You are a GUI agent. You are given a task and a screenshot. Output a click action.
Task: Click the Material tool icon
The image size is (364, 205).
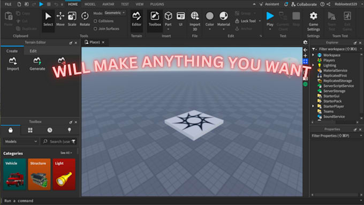pos(224,16)
